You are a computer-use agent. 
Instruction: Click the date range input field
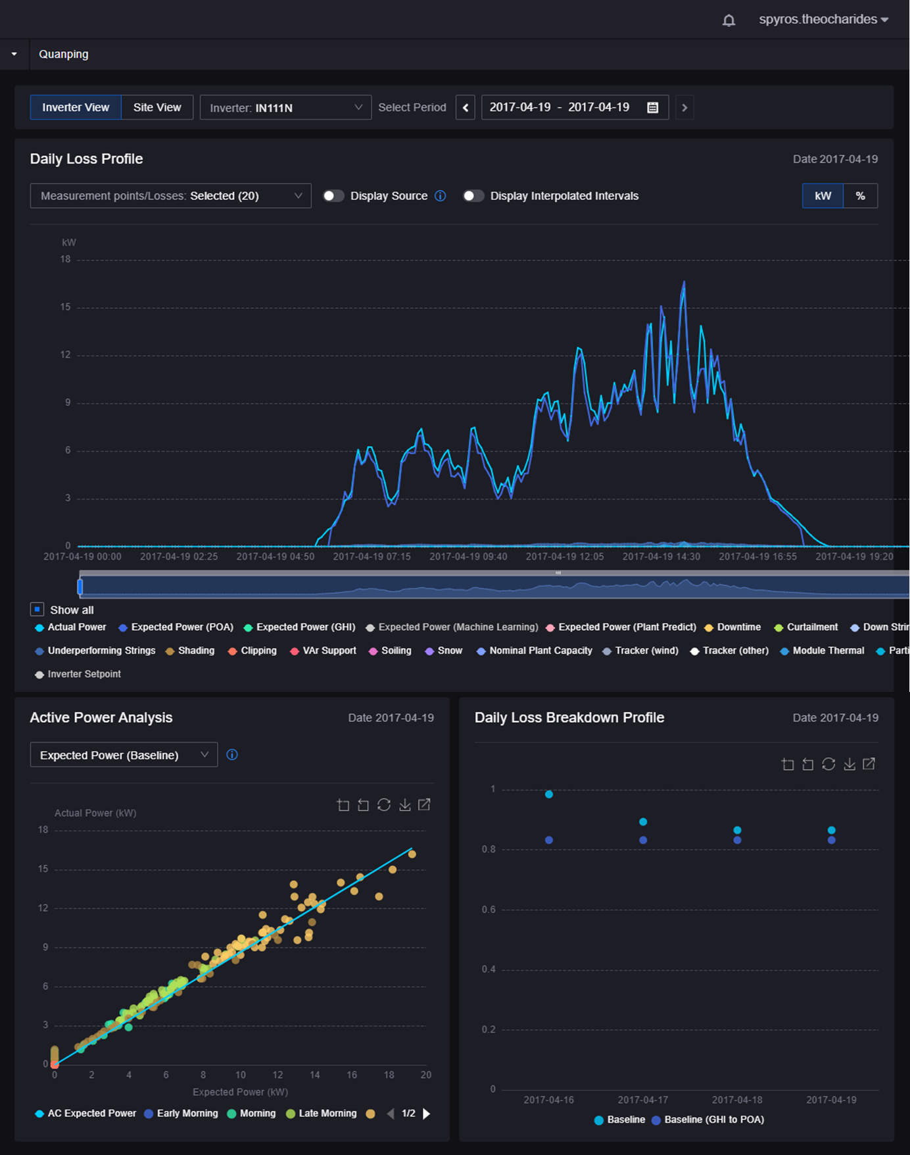point(575,107)
